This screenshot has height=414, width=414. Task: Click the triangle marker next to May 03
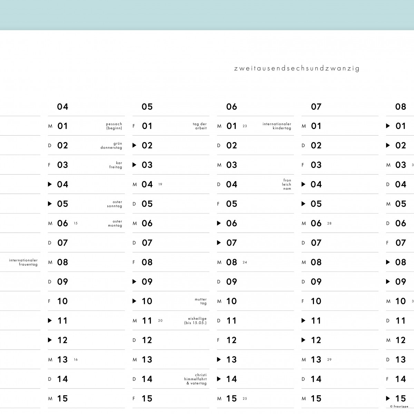click(134, 165)
